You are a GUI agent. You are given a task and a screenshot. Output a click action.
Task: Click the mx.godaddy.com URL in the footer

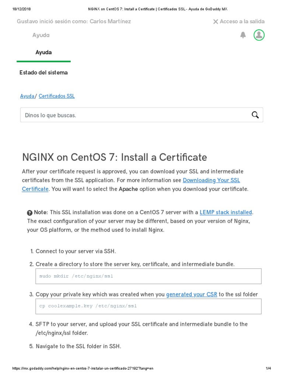(x=83, y=368)
